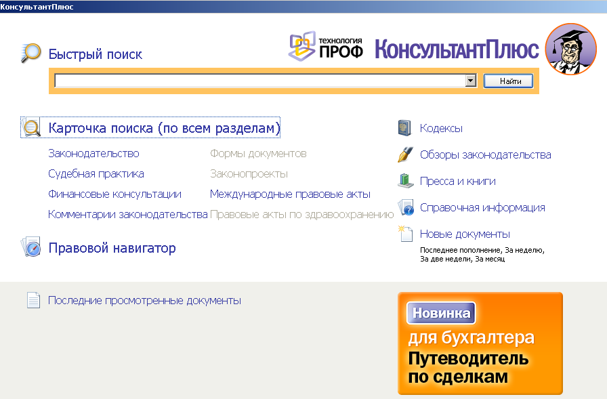This screenshot has width=607, height=399.
Task: Open Правовые акты по здравоохранению
Action: (302, 214)
